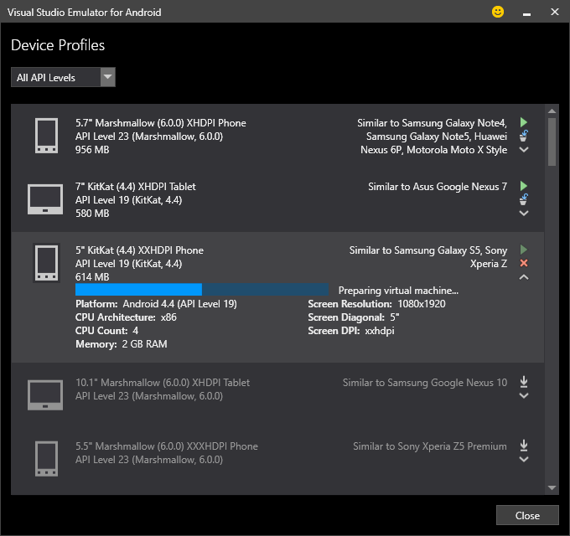Open the All API Levels dropdown
The width and height of the screenshot is (570, 536).
63,77
